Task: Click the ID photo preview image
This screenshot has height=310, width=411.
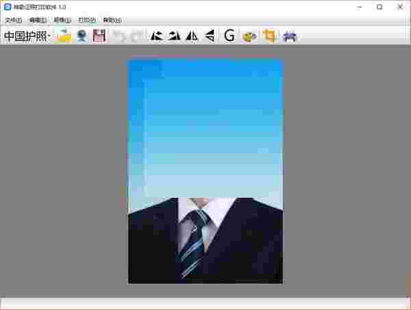Action: (x=206, y=170)
